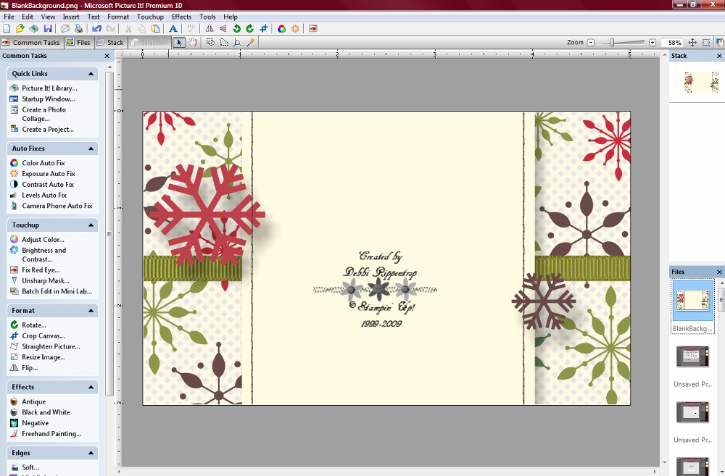Image resolution: width=725 pixels, height=476 pixels.
Task: Click the Save floppy disk icon
Action: click(x=47, y=29)
